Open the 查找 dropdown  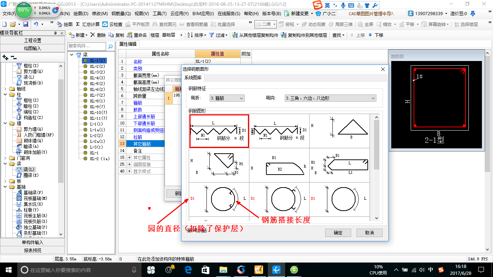click(x=338, y=35)
